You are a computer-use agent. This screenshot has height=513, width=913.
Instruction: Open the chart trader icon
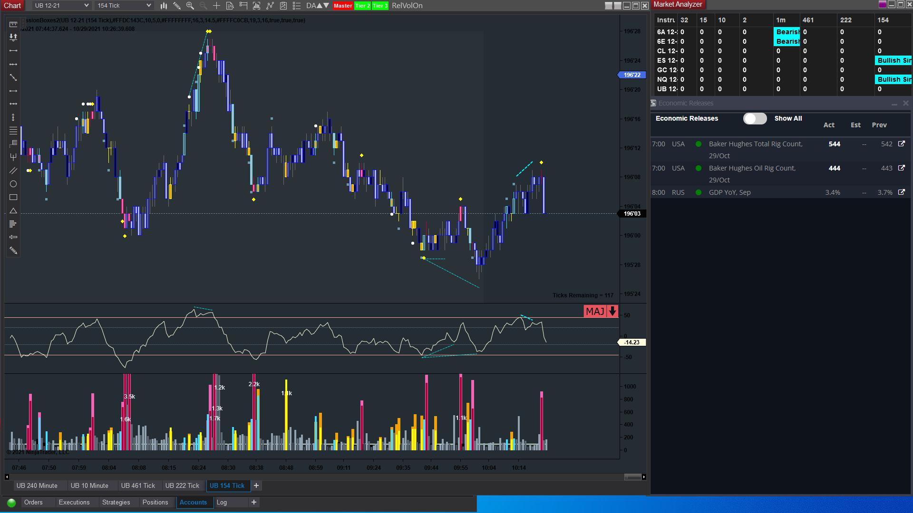243,6
